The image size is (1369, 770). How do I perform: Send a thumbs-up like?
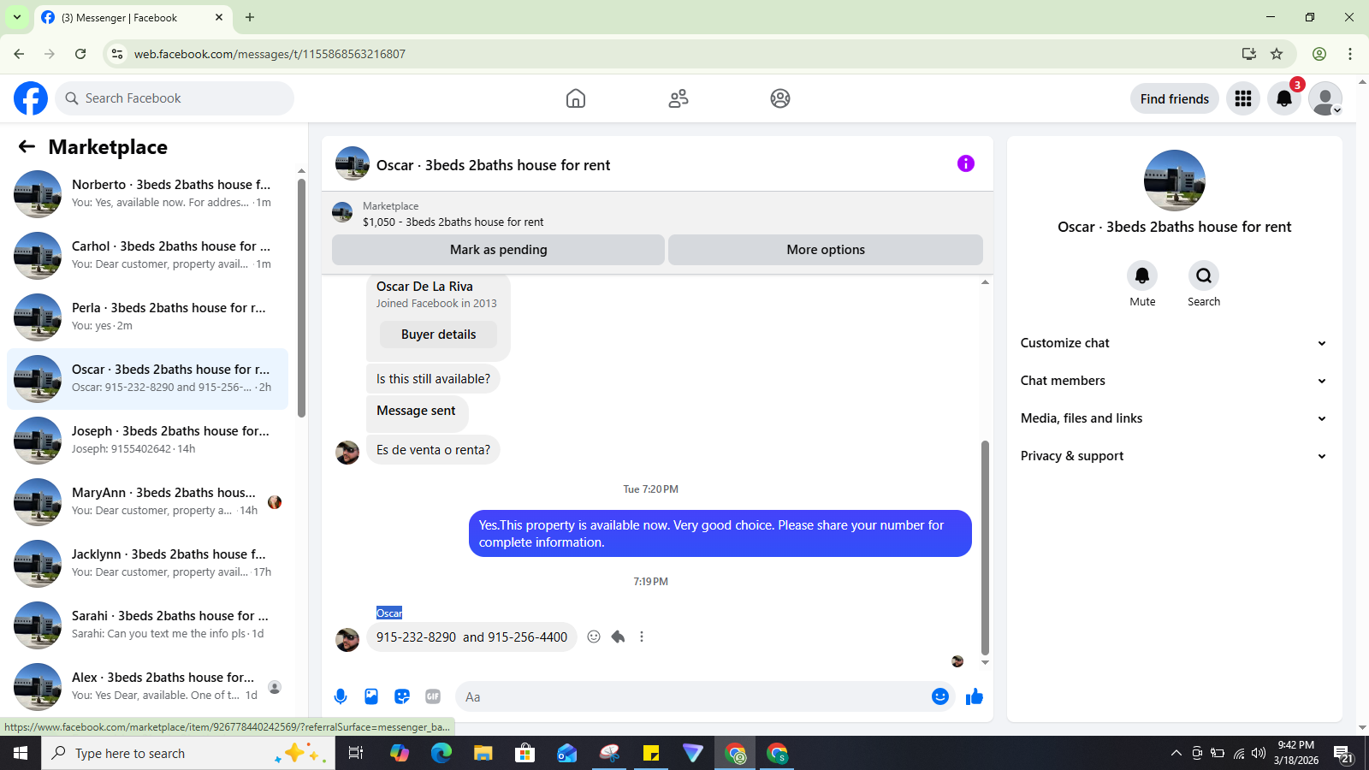[x=975, y=696]
